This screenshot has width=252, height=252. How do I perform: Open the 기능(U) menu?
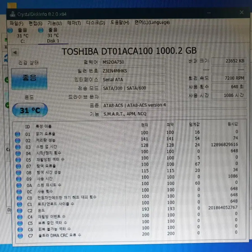(x=55, y=23)
